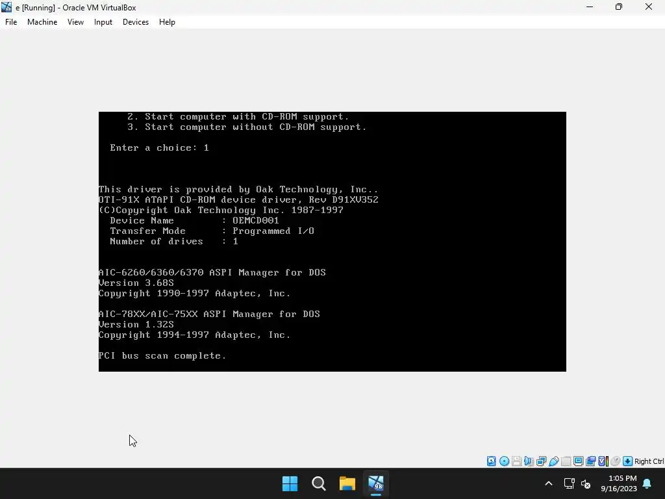Screen dimensions: 665x499
Task: Open the notifications bell
Action: pos(647,483)
